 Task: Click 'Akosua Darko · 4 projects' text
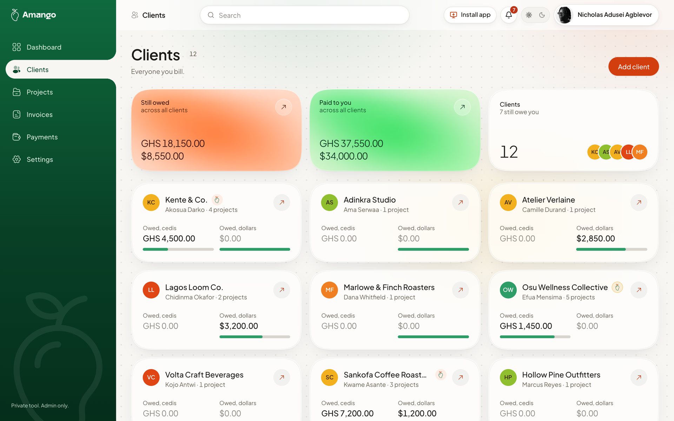[x=201, y=210]
